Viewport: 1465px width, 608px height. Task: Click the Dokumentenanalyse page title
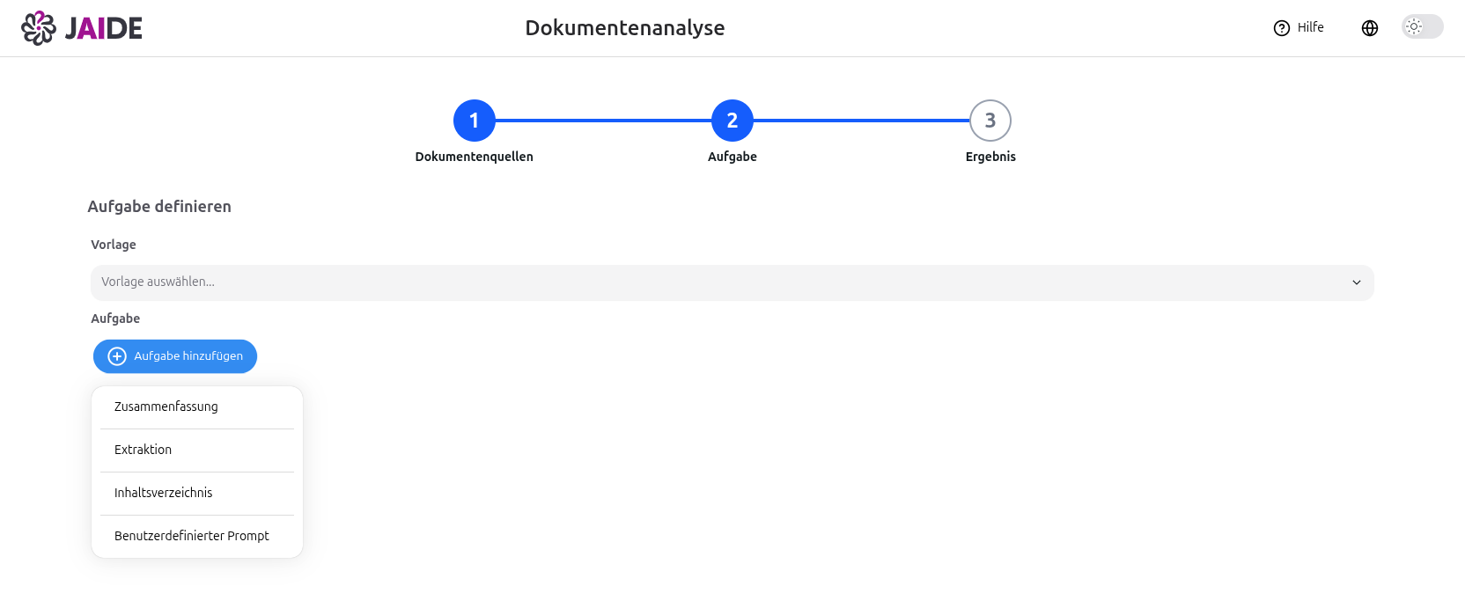pos(625,28)
